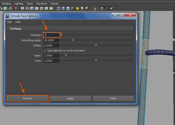Click the image plane icon
The height and width of the screenshot is (125, 175).
pos(10,8)
